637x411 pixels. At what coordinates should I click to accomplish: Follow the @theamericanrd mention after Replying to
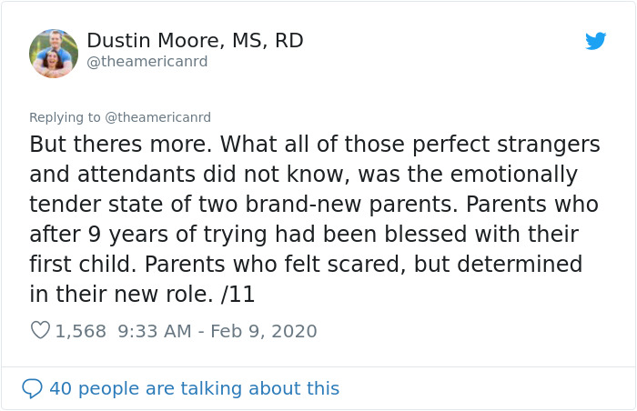click(158, 117)
